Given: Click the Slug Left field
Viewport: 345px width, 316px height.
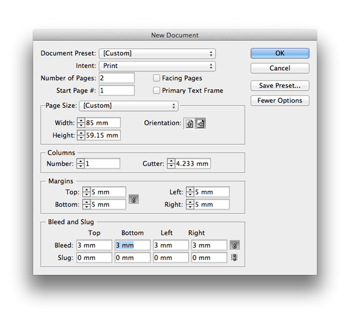Looking at the screenshot, I should [x=171, y=257].
